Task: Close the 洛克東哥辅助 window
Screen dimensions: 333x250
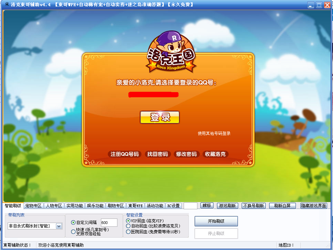Action: (327, 5)
